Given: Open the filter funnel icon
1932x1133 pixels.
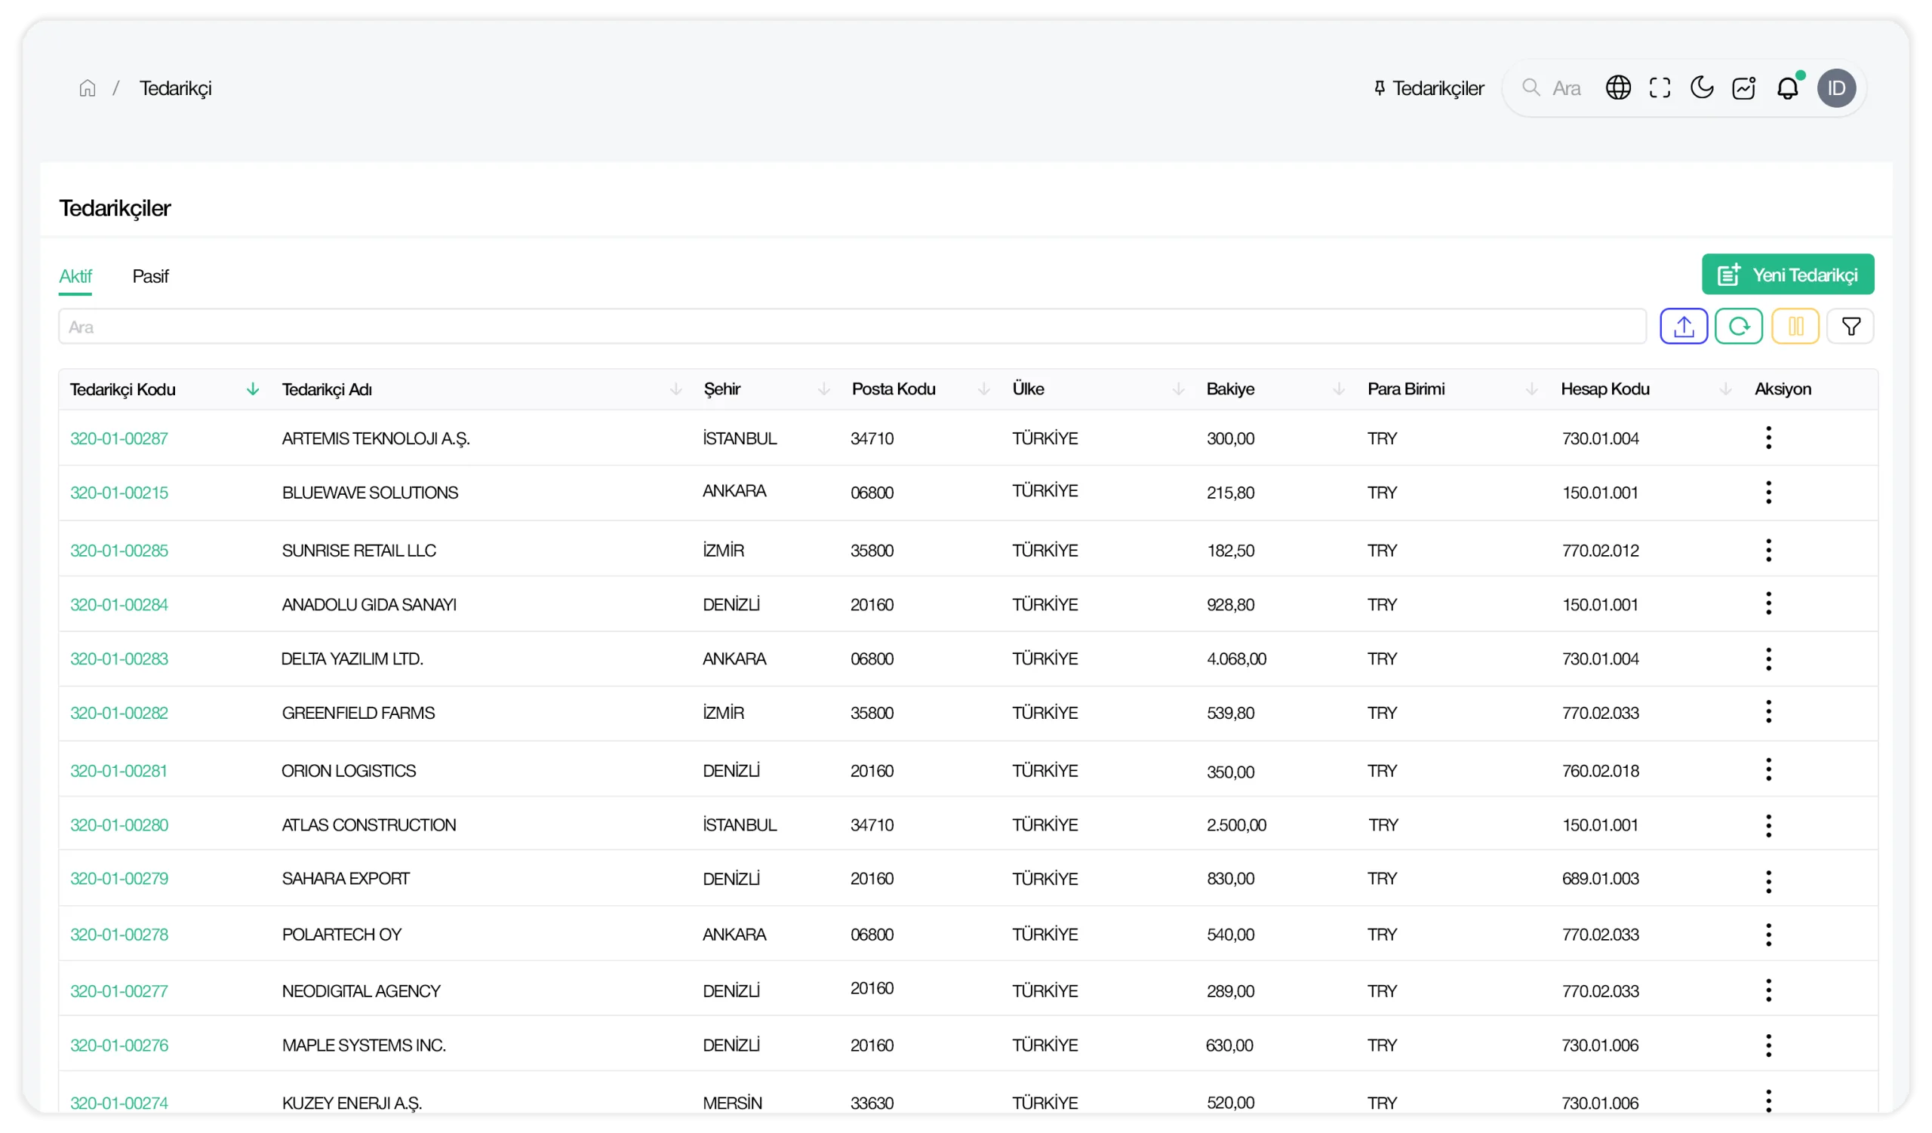Looking at the screenshot, I should click(1850, 327).
